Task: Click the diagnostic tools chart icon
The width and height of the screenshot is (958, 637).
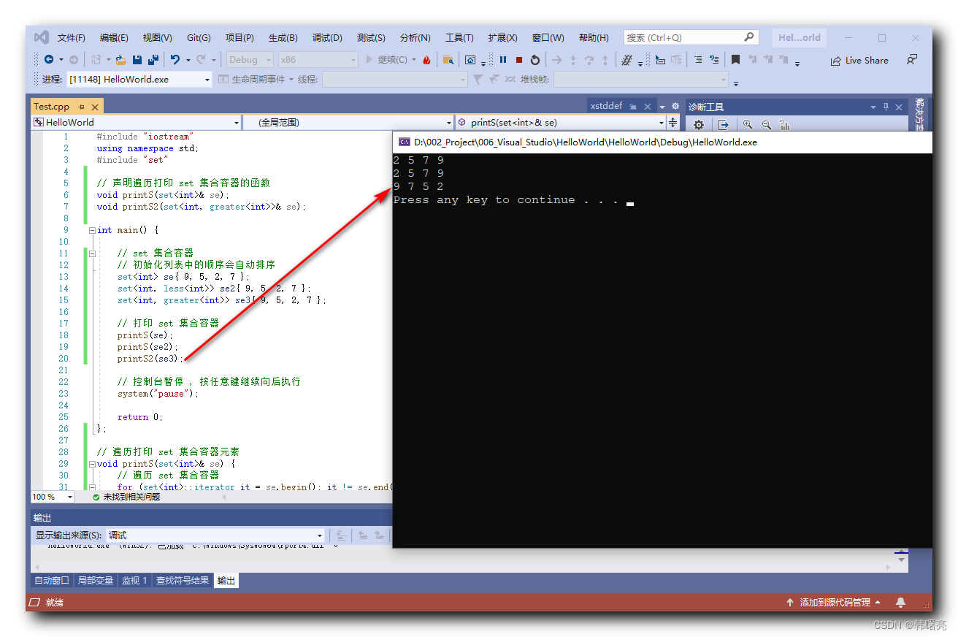Action: [x=785, y=125]
